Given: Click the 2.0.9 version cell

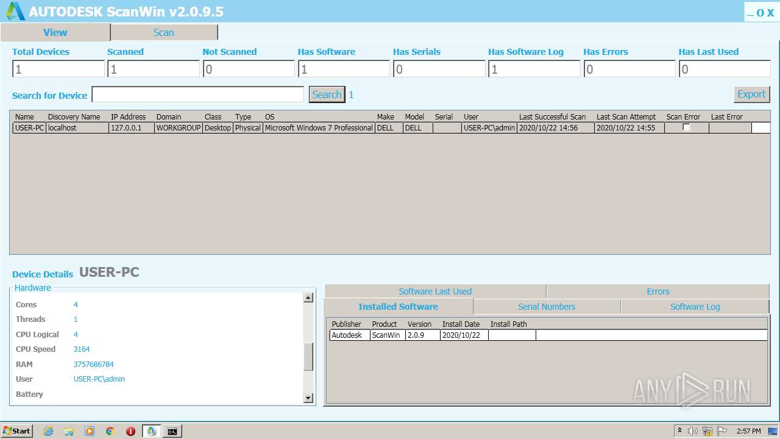Looking at the screenshot, I should [423, 335].
